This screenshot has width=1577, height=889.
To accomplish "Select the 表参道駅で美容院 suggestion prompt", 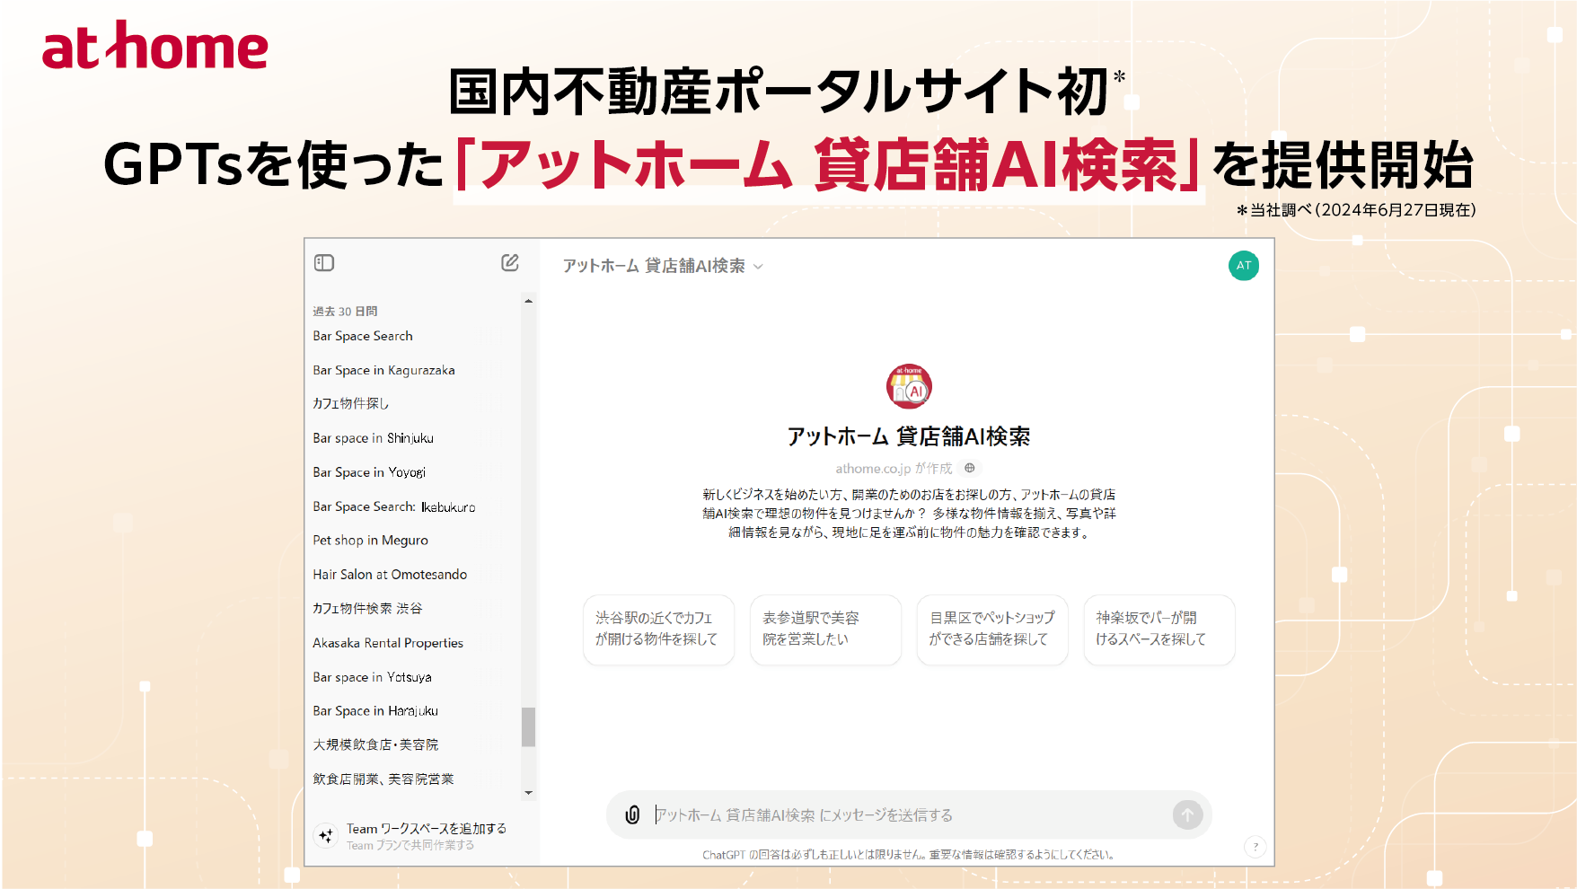I will tap(825, 629).
